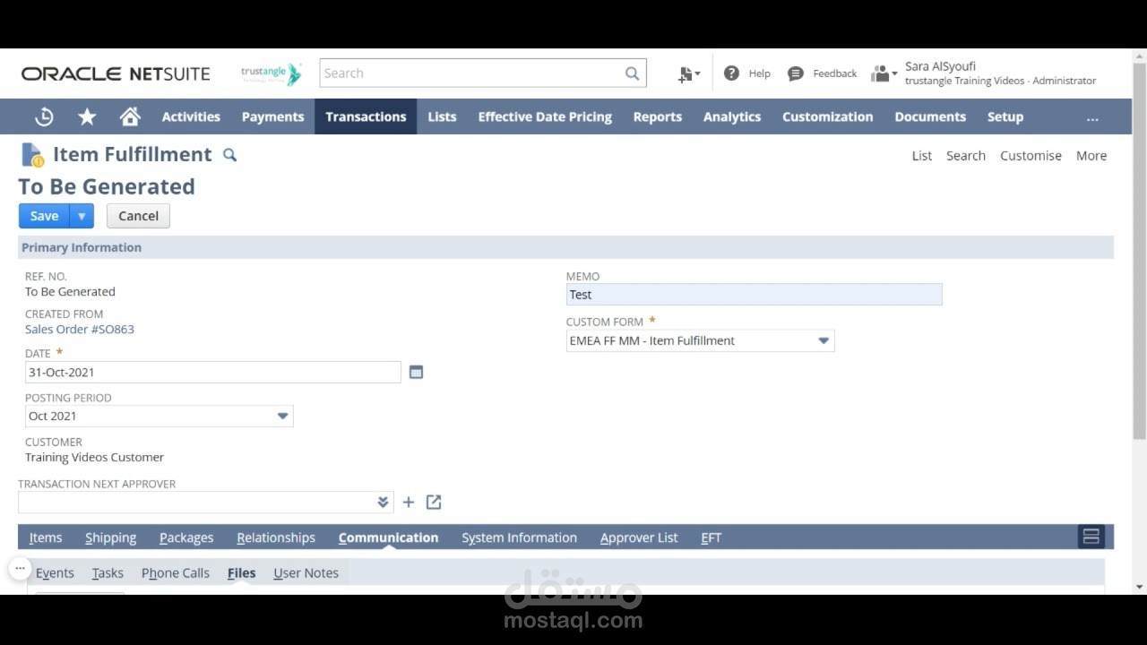Viewport: 1147px width, 645px height.
Task: Open the Recent Records clock icon
Action: 44,116
